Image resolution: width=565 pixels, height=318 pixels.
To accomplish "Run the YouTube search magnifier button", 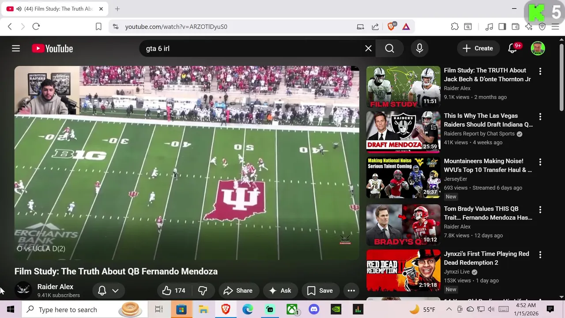I will point(389,49).
